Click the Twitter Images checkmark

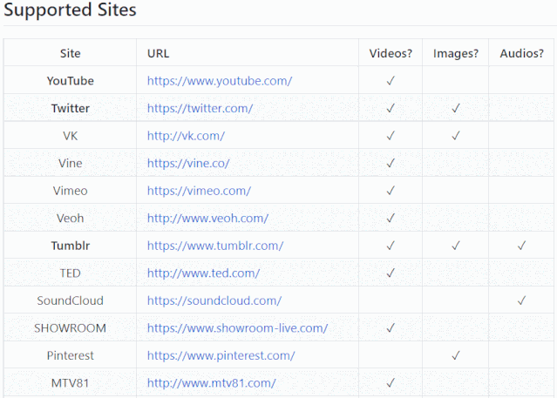click(x=456, y=108)
